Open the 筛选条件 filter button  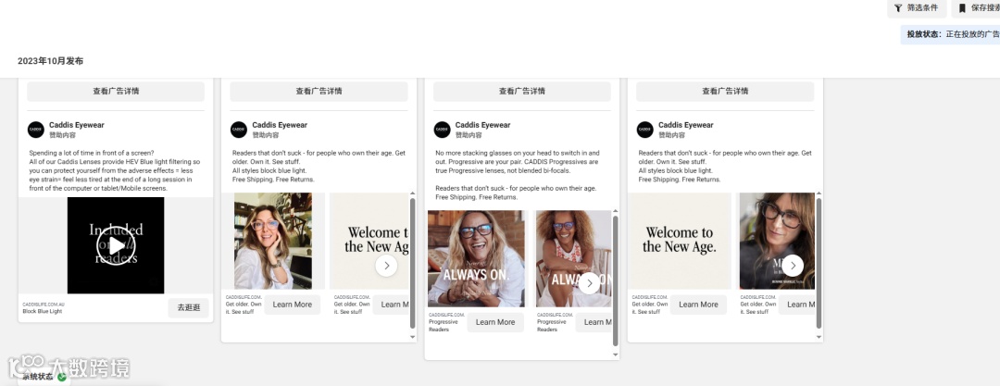(x=916, y=8)
